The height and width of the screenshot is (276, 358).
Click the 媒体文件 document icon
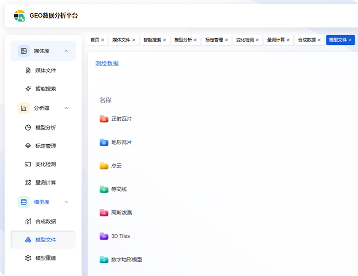[28, 70]
